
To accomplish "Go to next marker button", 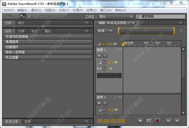I will point(177,120).
